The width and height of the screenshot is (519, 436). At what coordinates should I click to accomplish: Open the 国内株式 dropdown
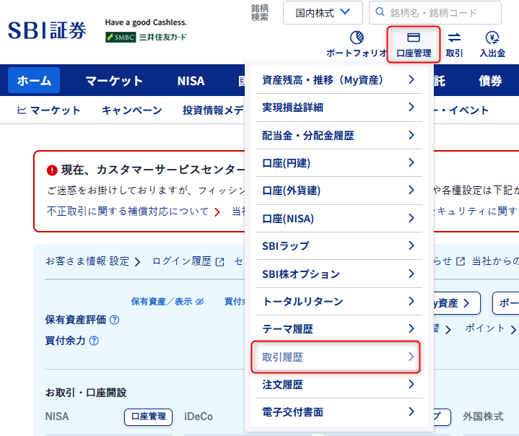click(323, 13)
